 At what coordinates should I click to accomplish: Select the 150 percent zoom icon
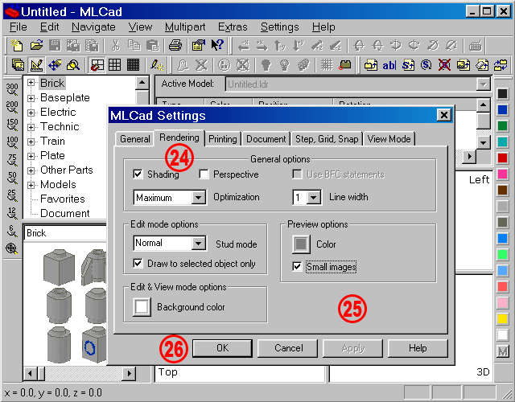(x=12, y=125)
